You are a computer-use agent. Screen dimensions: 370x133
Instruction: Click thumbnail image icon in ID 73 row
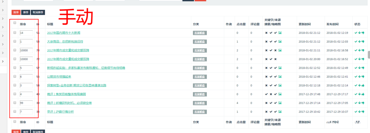[280, 50]
